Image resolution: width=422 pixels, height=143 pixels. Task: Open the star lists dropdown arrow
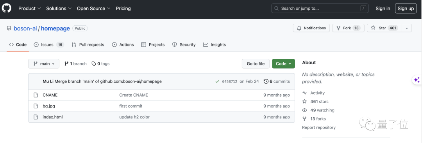(407, 28)
